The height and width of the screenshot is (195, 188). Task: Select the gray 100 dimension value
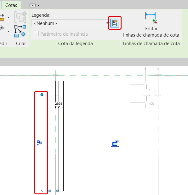[x=151, y=103]
